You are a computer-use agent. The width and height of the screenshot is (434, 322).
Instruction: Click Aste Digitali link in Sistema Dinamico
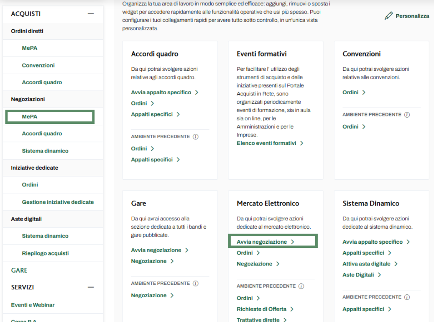[358, 275]
